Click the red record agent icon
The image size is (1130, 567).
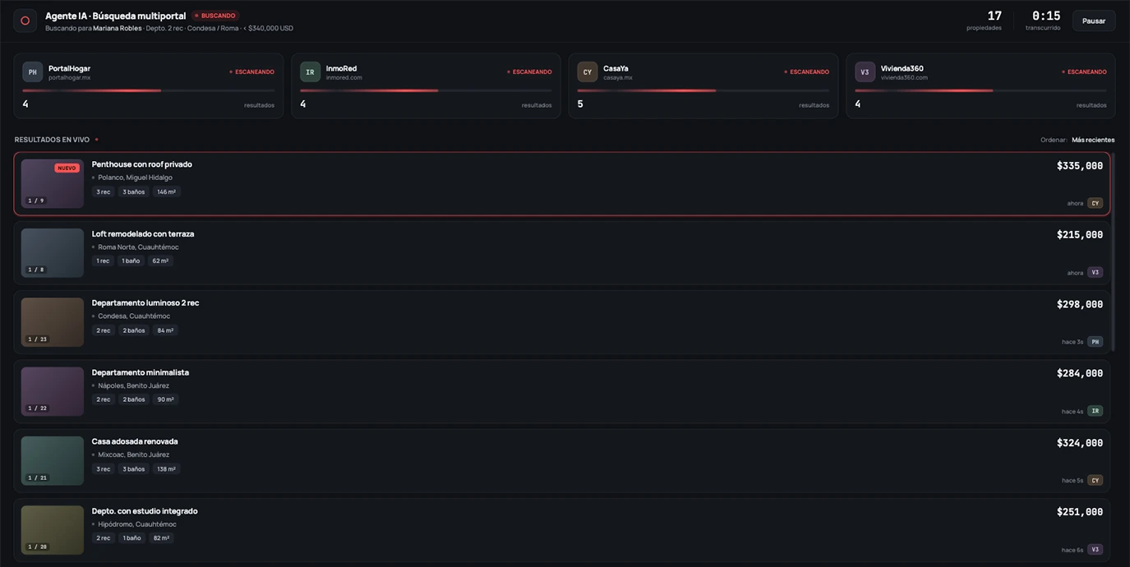[x=25, y=21]
